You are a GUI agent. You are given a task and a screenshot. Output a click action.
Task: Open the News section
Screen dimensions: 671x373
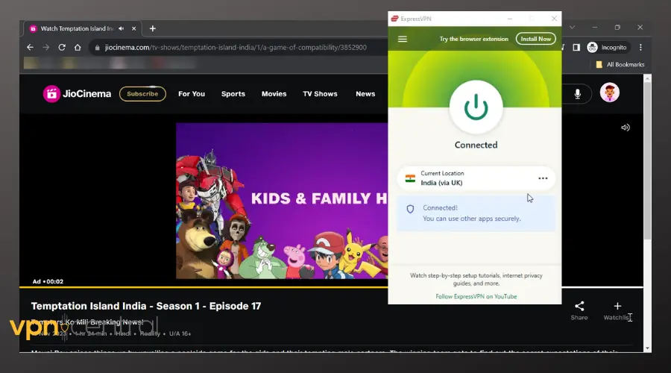365,94
